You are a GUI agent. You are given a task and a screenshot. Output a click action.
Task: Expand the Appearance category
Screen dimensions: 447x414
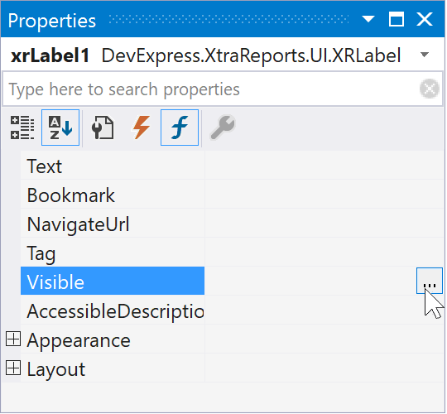(13, 339)
